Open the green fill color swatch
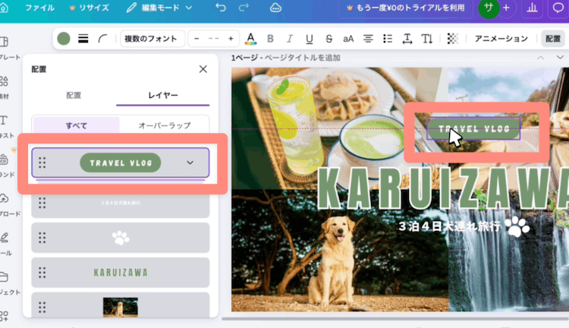This screenshot has height=328, width=569. pos(64,39)
